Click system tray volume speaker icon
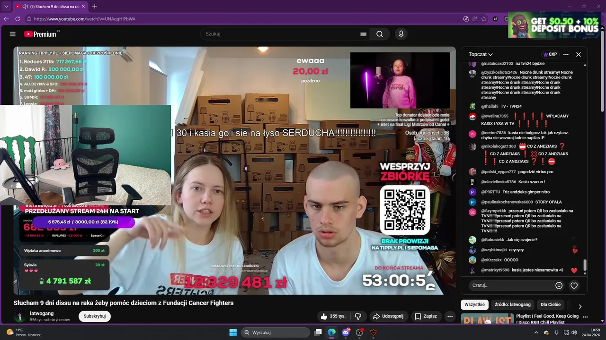Viewport: 606px width, 340px height. click(574, 332)
